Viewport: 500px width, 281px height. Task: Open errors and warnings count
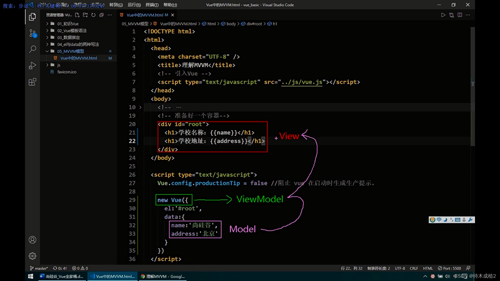click(x=80, y=268)
